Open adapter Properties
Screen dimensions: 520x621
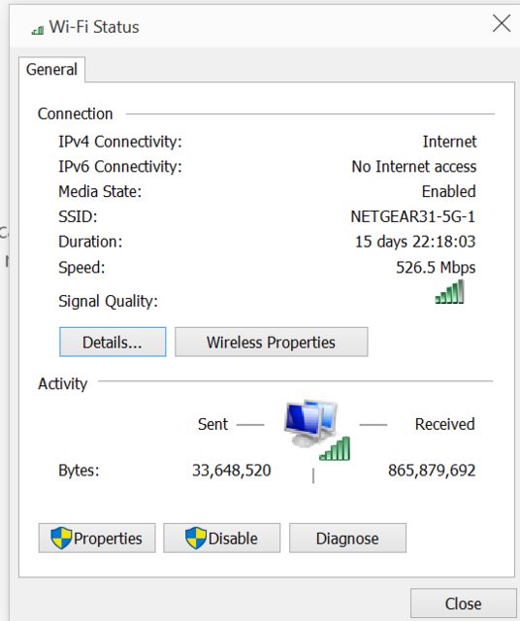click(x=97, y=538)
